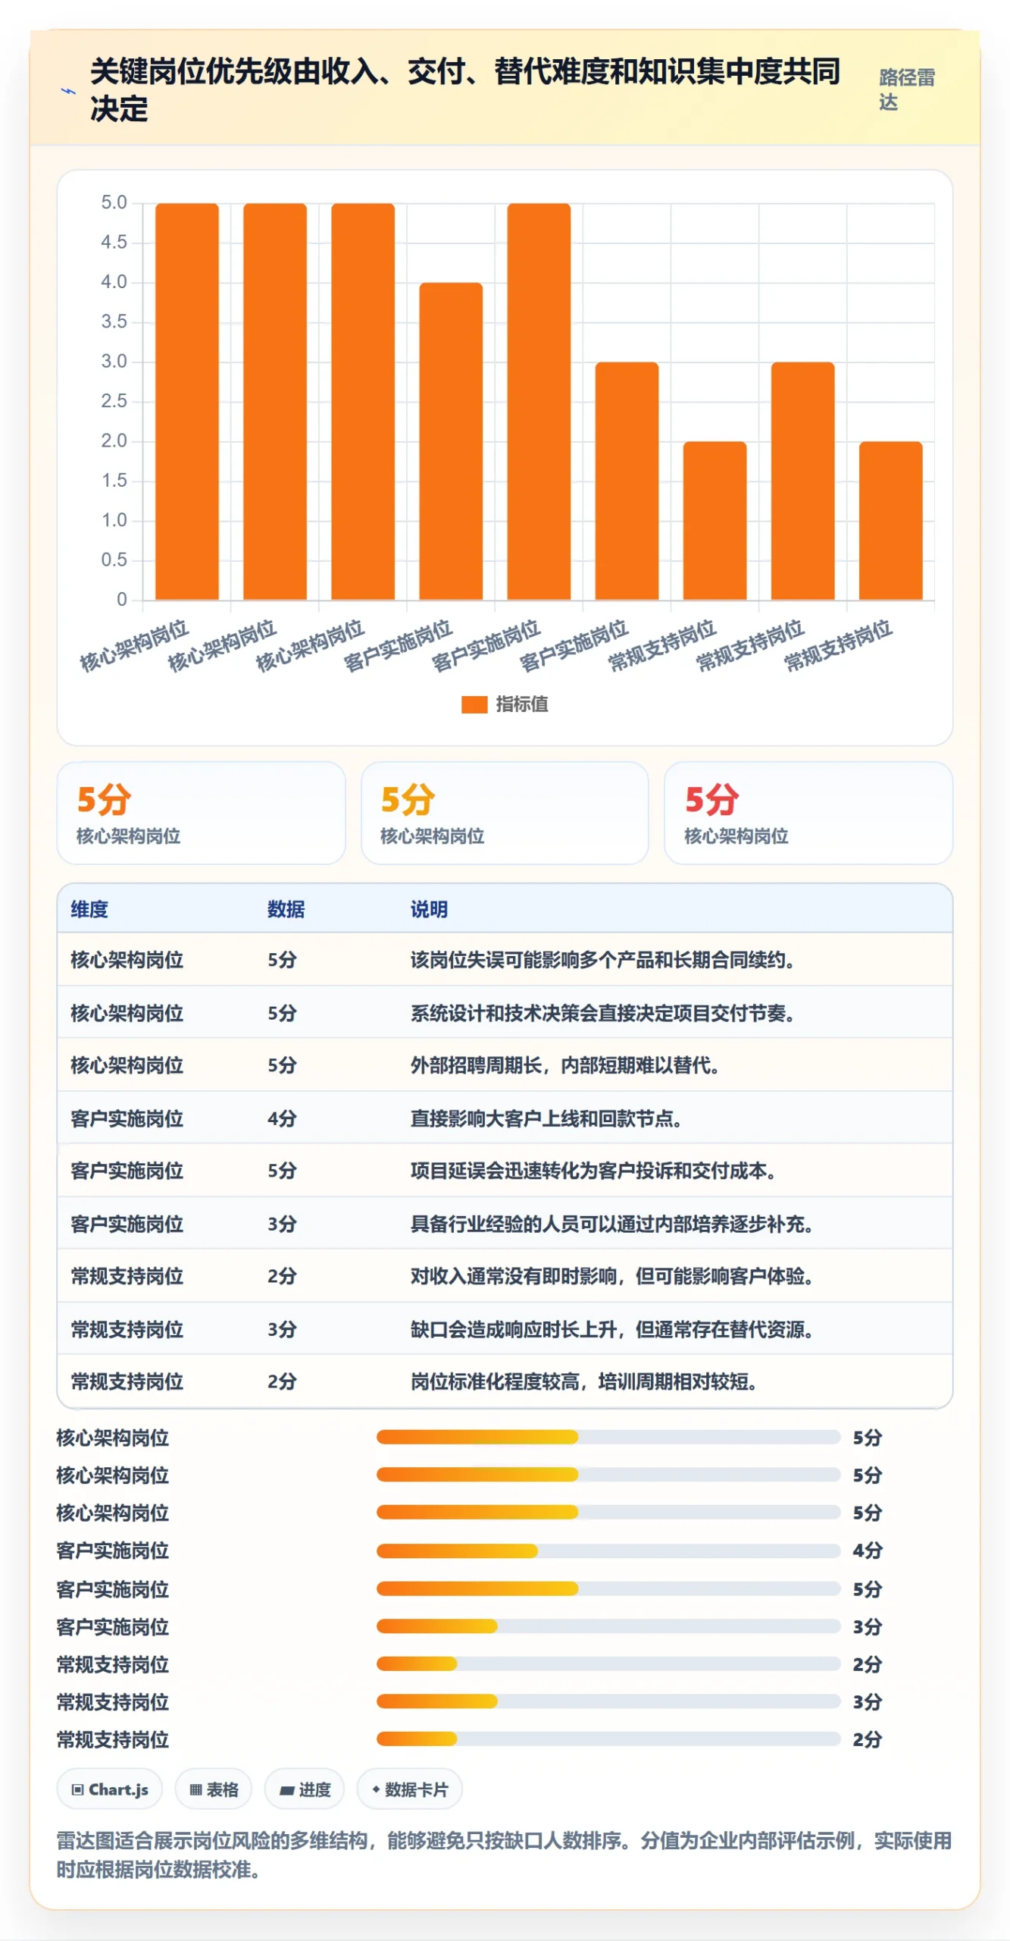Select row 直接影响大客户上线和回款节点
This screenshot has width=1010, height=1941.
505,1118
